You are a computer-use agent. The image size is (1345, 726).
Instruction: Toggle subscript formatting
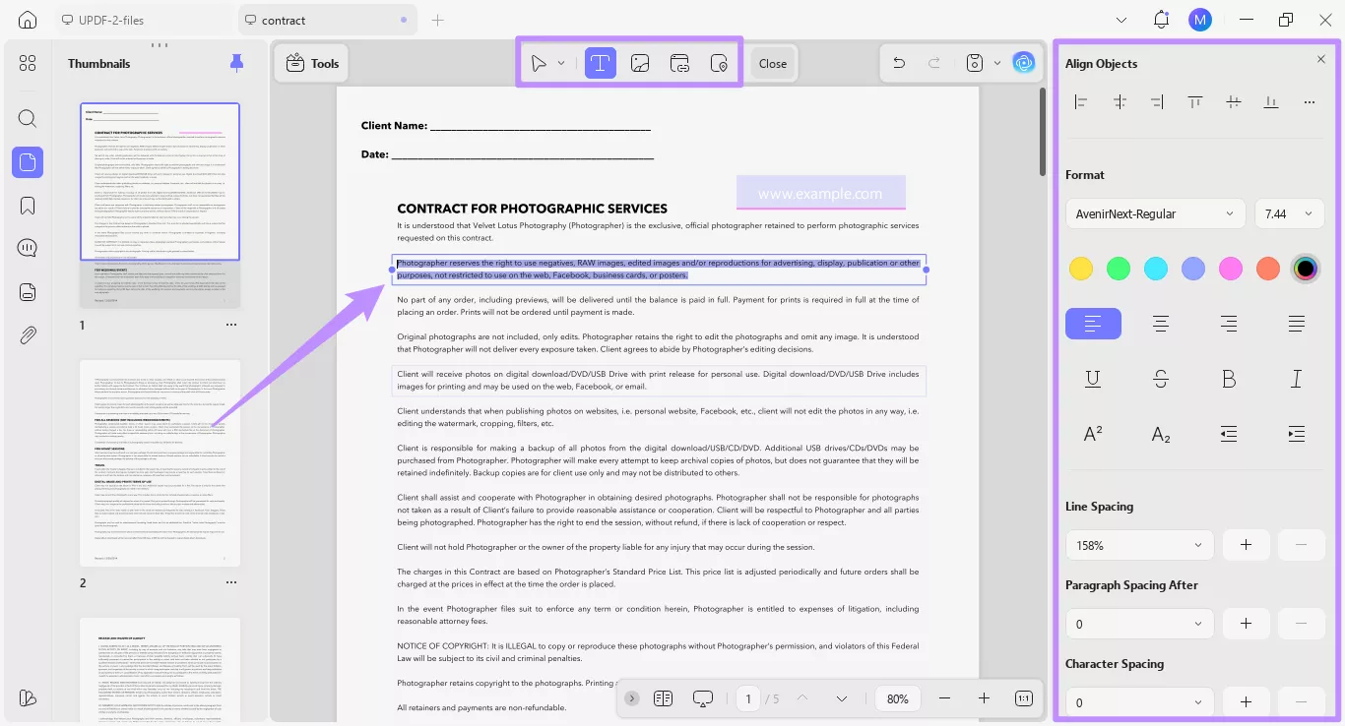(1161, 434)
